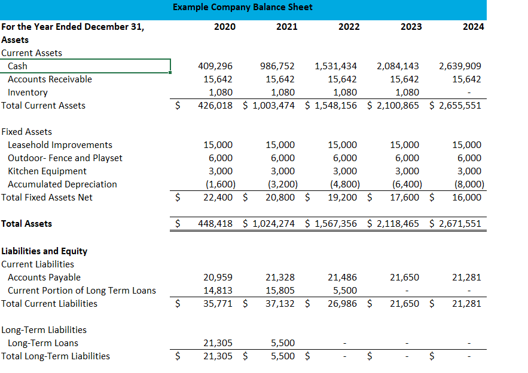Click the 2021 Cash value 986,752
The width and height of the screenshot is (528, 373).
[277, 66]
